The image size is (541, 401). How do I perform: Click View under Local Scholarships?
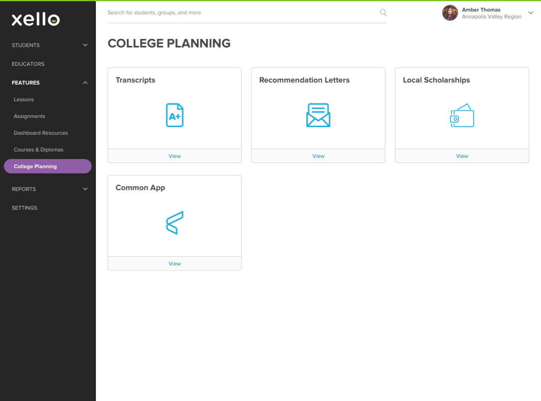462,156
